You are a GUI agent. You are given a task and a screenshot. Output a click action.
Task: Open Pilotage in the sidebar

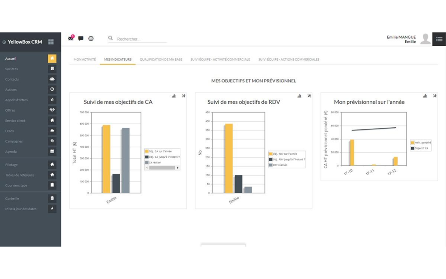tap(11, 165)
